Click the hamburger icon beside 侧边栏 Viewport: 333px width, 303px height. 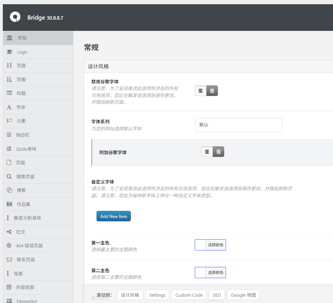tap(9, 135)
